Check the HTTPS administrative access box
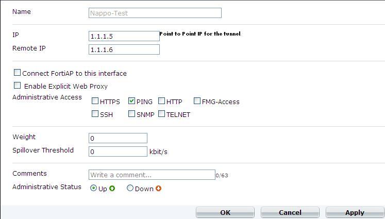The height and width of the screenshot is (219, 385). pos(95,101)
